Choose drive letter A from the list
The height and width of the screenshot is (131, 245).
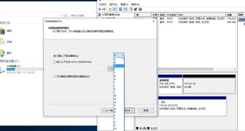point(119,59)
